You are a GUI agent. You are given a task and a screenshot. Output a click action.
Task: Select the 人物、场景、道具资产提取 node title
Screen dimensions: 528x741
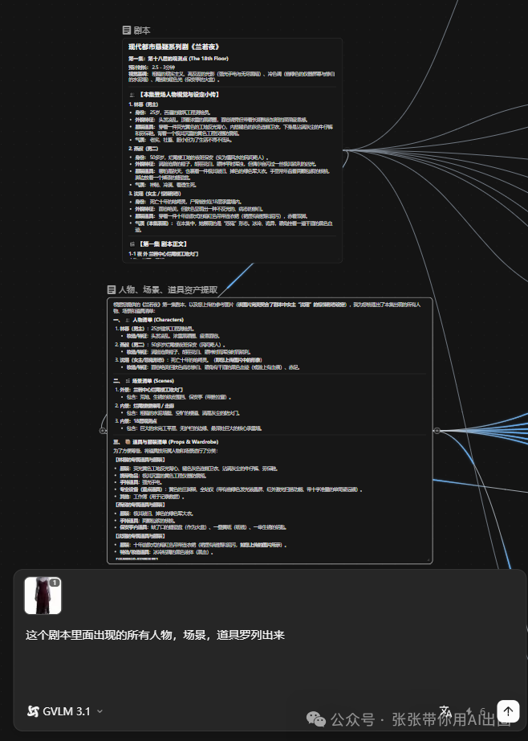168,289
